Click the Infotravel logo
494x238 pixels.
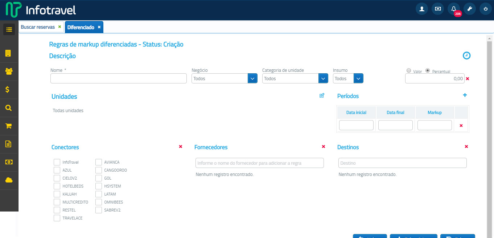(41, 10)
